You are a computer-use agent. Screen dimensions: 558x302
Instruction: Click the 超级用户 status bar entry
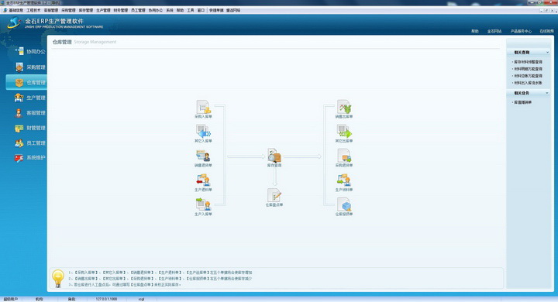click(11, 299)
